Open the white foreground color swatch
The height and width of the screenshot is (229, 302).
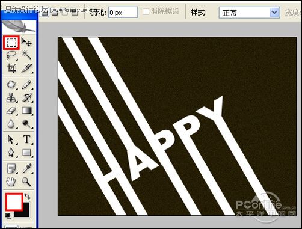tap(14, 201)
